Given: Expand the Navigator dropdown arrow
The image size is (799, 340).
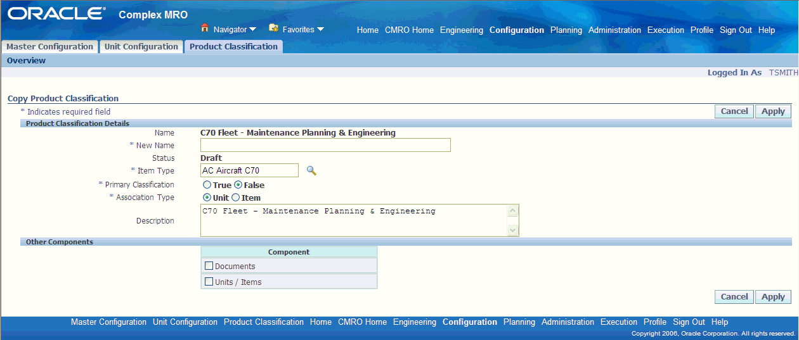Looking at the screenshot, I should tap(252, 30).
